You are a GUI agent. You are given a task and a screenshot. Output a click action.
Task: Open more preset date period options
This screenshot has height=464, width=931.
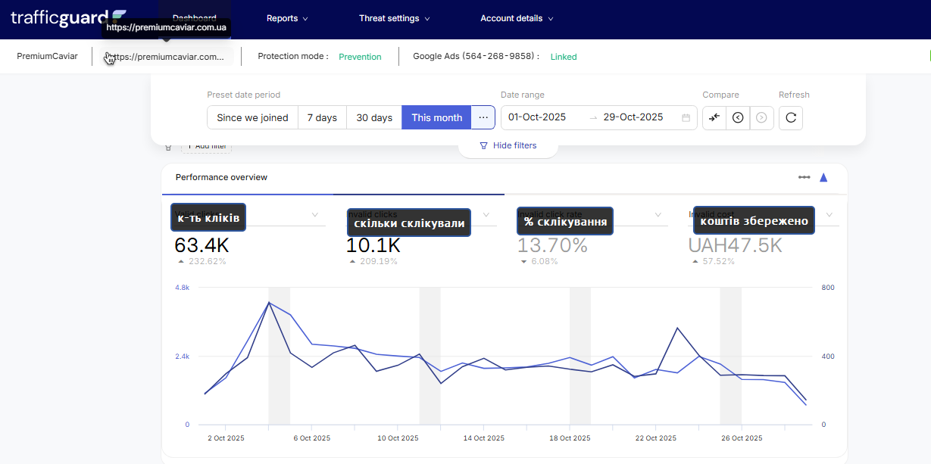point(483,117)
